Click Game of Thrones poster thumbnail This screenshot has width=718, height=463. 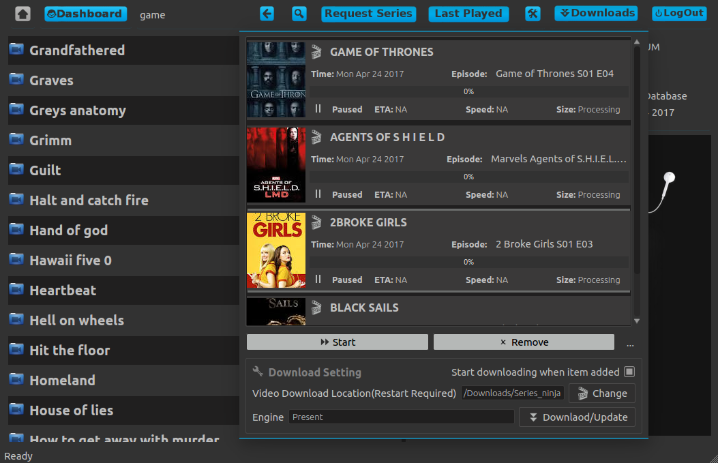276,80
